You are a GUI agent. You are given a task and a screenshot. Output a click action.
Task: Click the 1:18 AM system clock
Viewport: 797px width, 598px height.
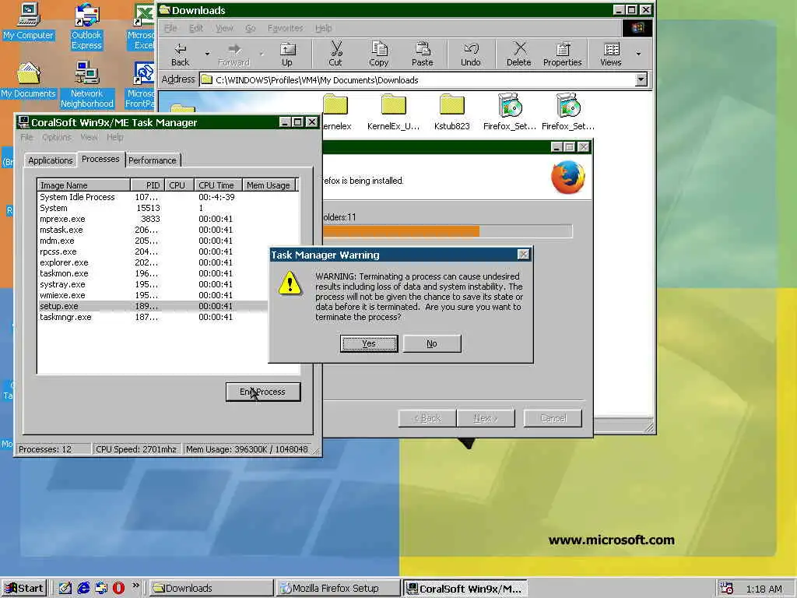point(764,589)
